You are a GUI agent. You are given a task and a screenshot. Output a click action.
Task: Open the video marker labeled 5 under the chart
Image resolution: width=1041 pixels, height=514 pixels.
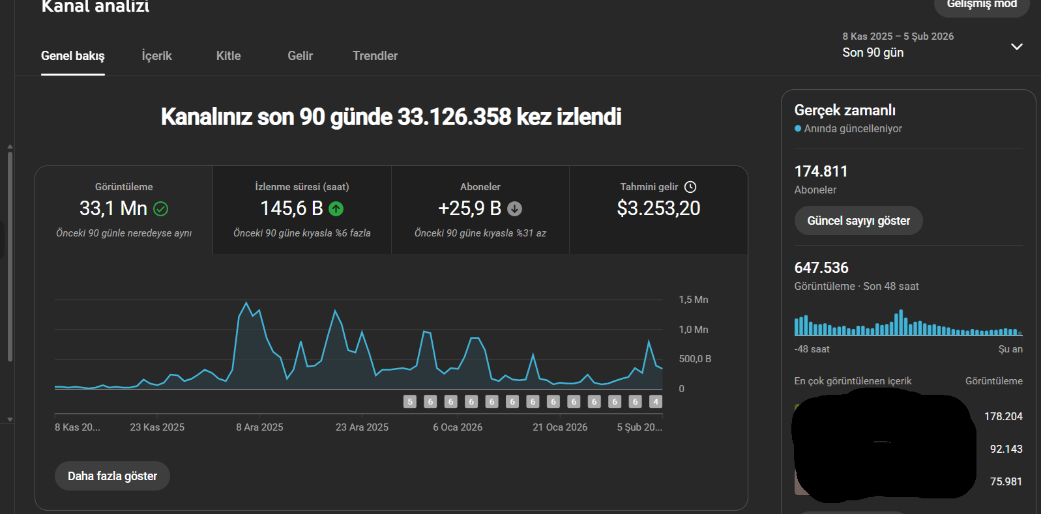tap(409, 402)
